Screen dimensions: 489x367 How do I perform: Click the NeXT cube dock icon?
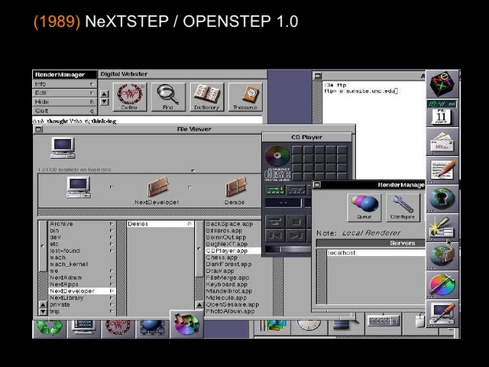442,83
